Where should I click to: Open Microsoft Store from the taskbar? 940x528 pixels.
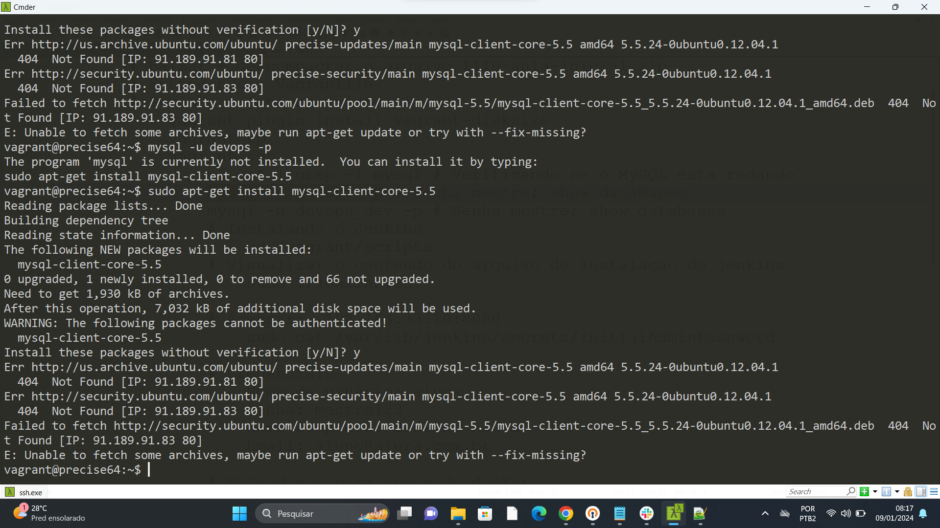click(x=485, y=514)
